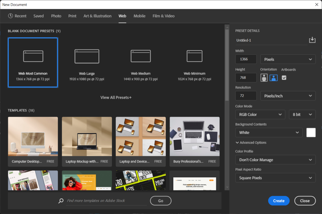Click the View All Presets+ link

pyautogui.click(x=116, y=97)
